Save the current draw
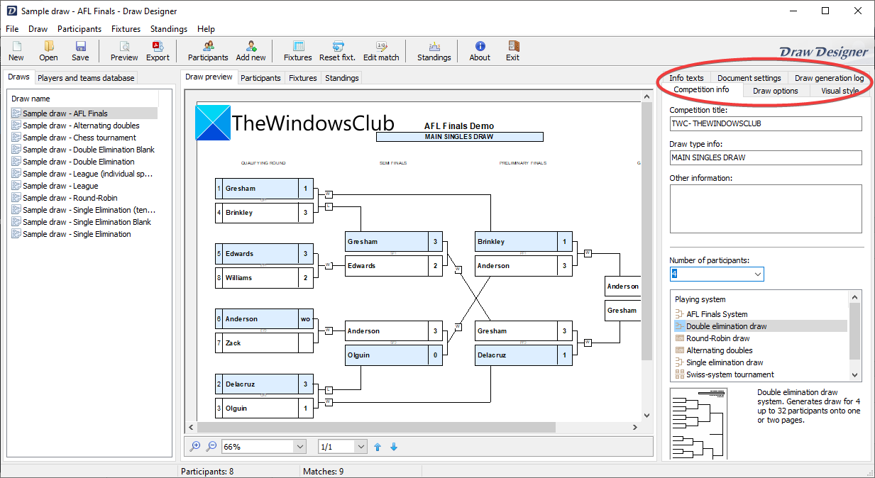This screenshot has width=875, height=478. 79,50
